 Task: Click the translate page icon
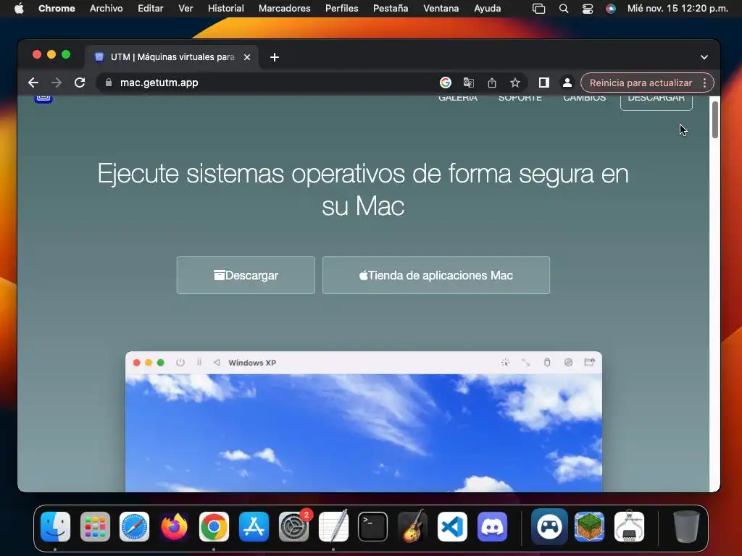[x=469, y=83]
